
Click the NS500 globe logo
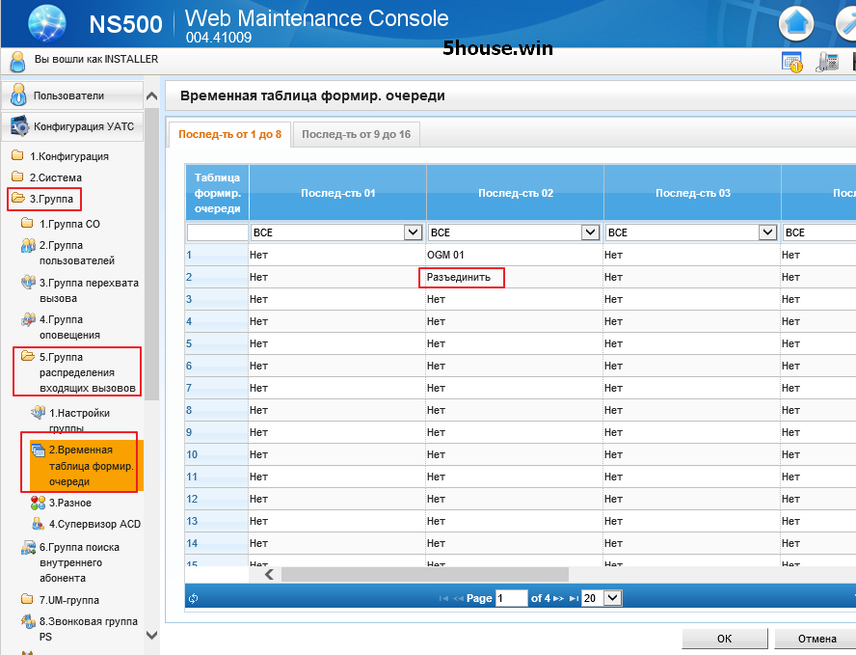pos(47,23)
